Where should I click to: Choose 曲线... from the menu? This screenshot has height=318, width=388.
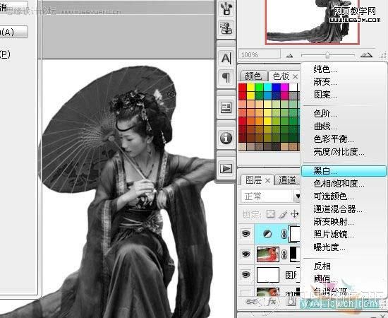click(325, 126)
